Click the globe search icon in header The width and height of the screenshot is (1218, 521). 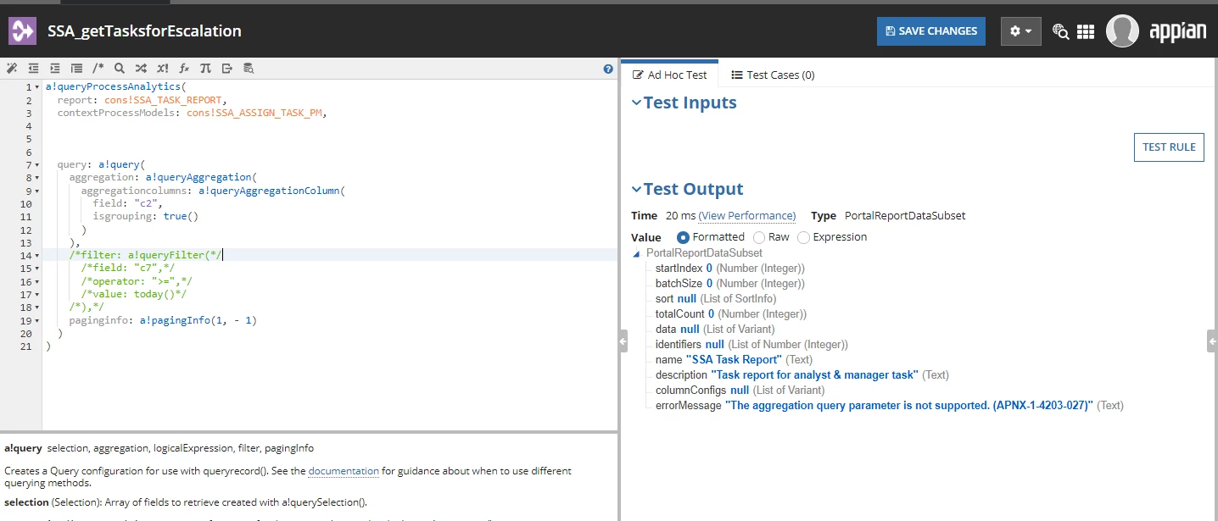pos(1060,31)
